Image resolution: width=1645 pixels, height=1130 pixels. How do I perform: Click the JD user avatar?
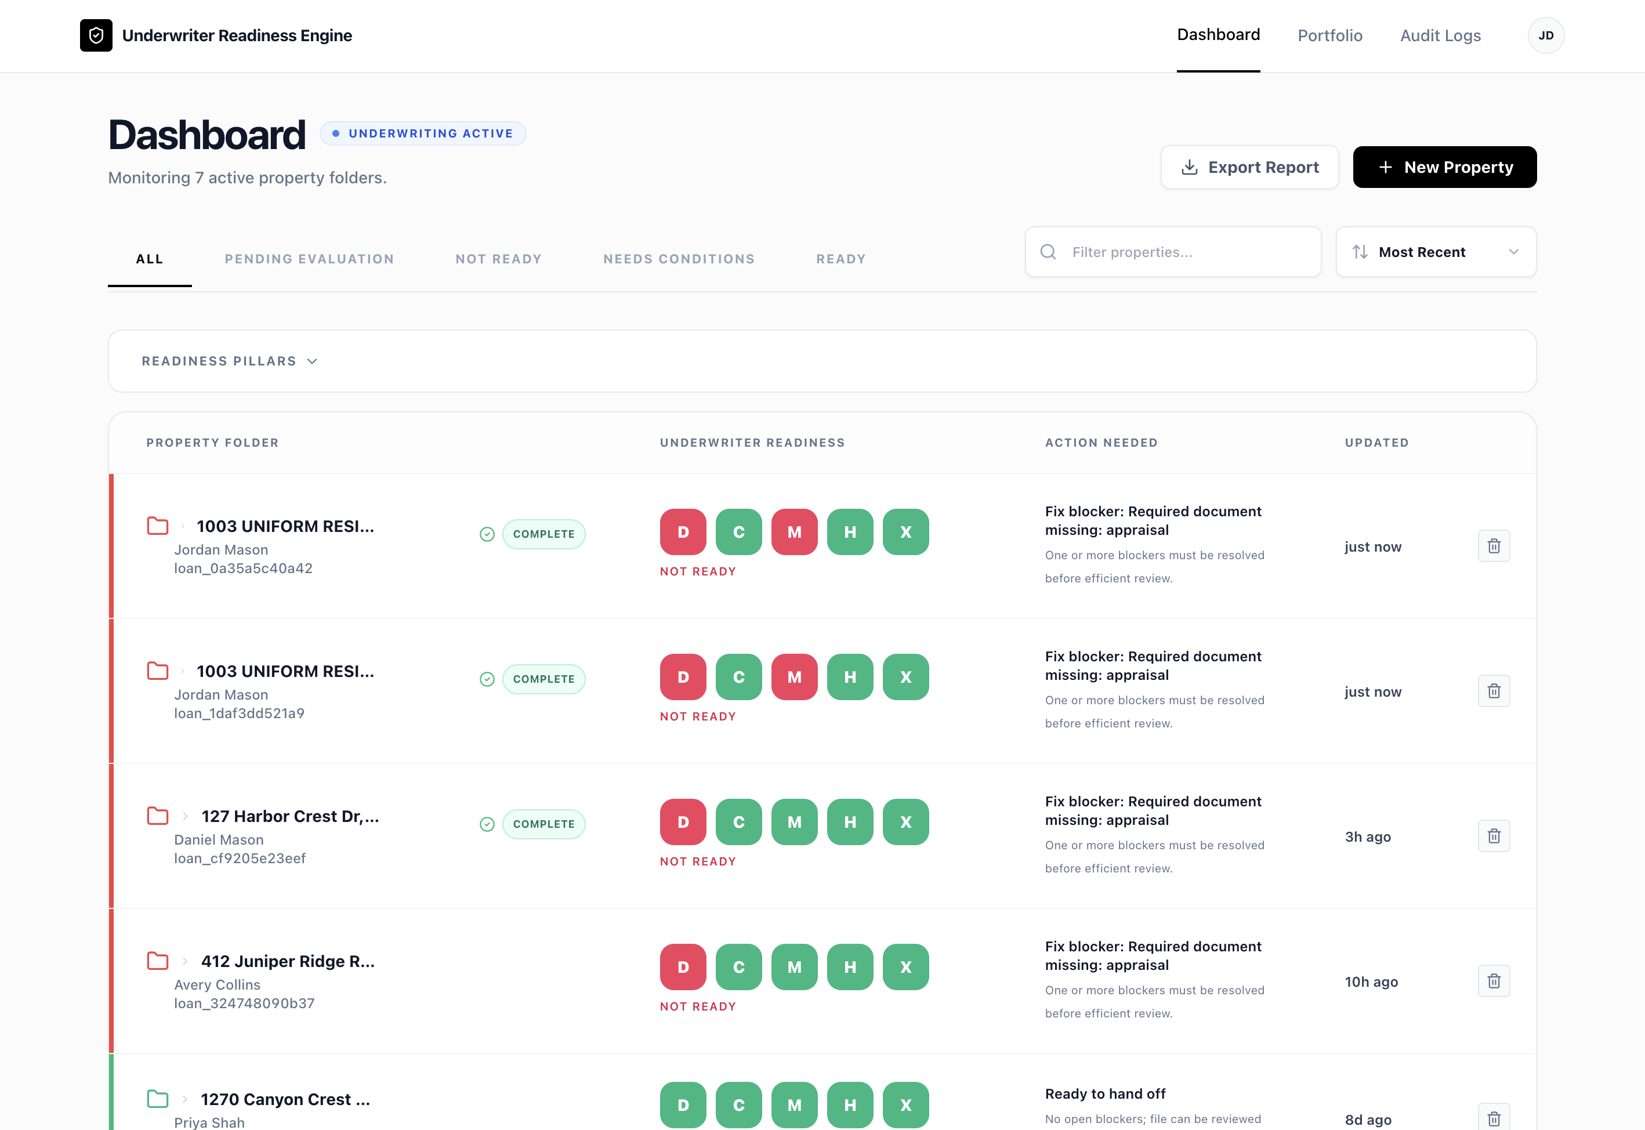coord(1545,35)
